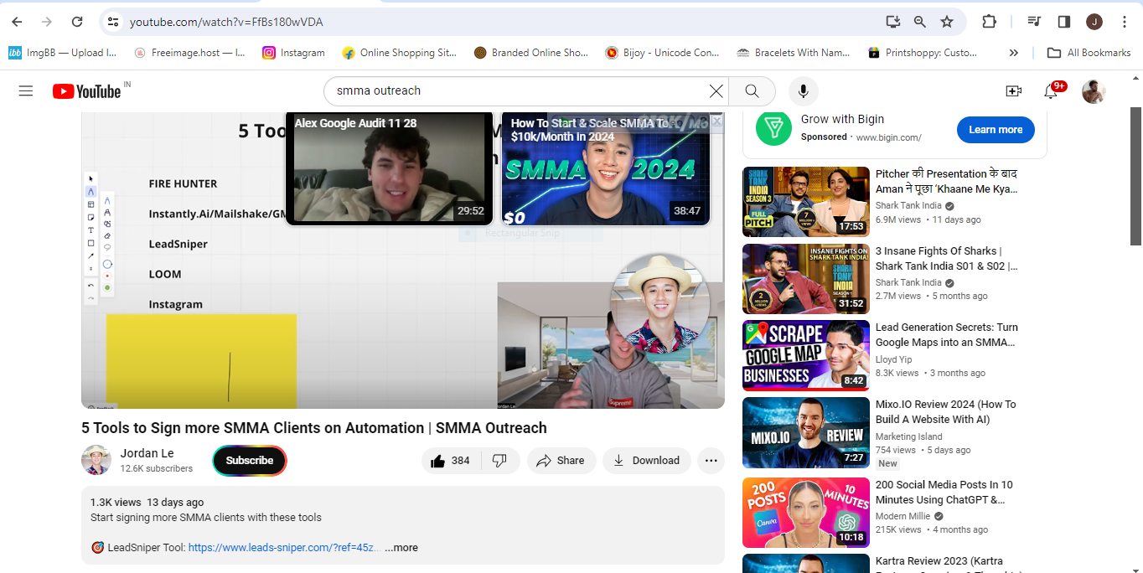Open the Lead Generation Secrets video title
The image size is (1143, 573).
point(947,335)
